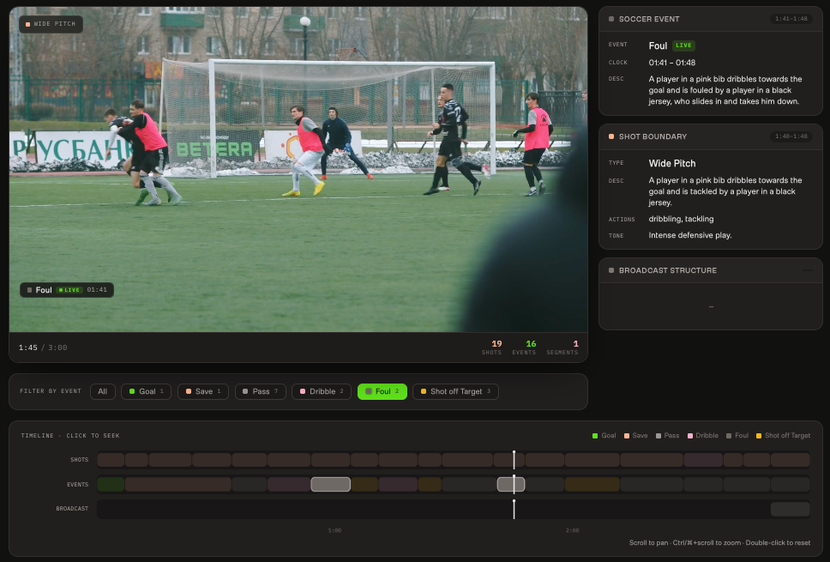Image resolution: width=830 pixels, height=562 pixels.
Task: Seek to purple-tinted segment in Shots row
Action: pos(703,460)
